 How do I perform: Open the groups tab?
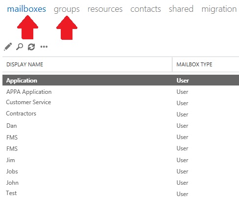67,9
